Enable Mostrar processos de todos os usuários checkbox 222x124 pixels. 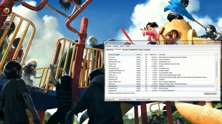click(x=109, y=93)
